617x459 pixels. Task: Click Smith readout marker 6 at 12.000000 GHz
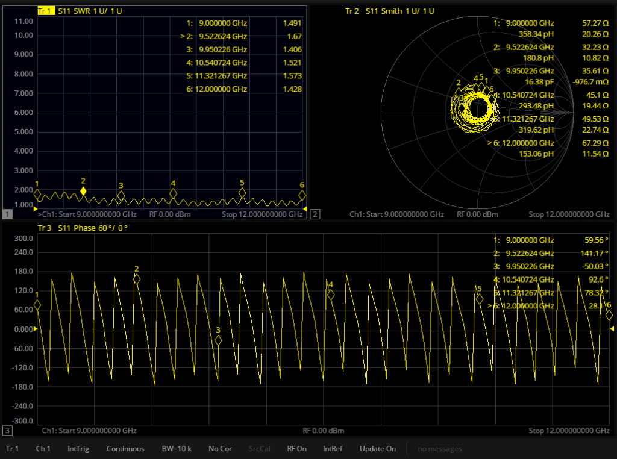coord(548,148)
